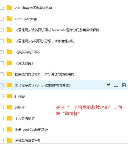Click folder icon of 左神算法班第三期
The width and height of the screenshot is (128, 144).
click(x=9, y=140)
